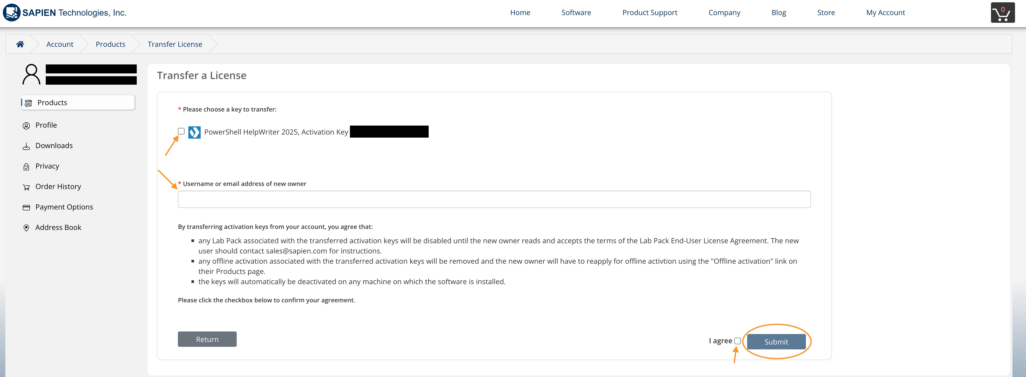Open Address Book from the sidebar

(x=58, y=227)
